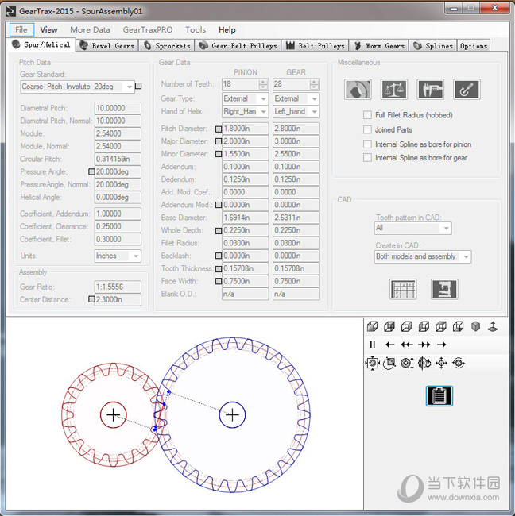Click the single left arrow step button

point(389,345)
